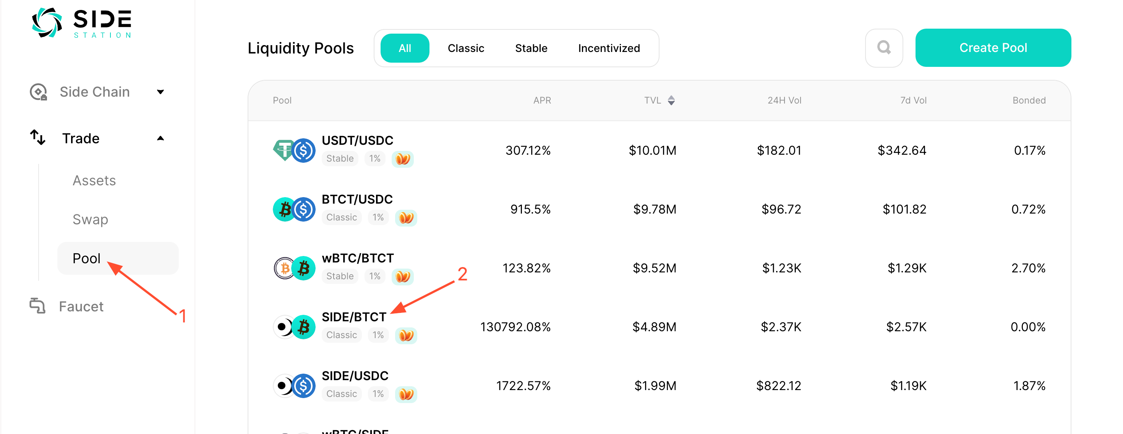The width and height of the screenshot is (1123, 434).
Task: Click the Create Pool button
Action: tap(993, 47)
